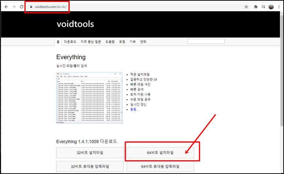Open the Chrome three-dot menu
Viewport: 284px width, 174px height.
click(x=279, y=7)
